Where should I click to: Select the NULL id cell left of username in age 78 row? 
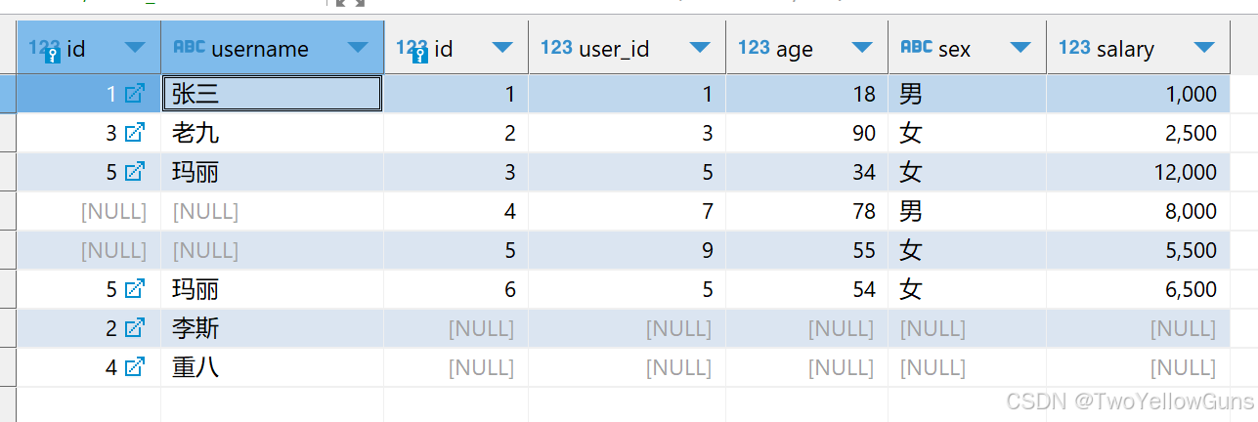[x=88, y=211]
